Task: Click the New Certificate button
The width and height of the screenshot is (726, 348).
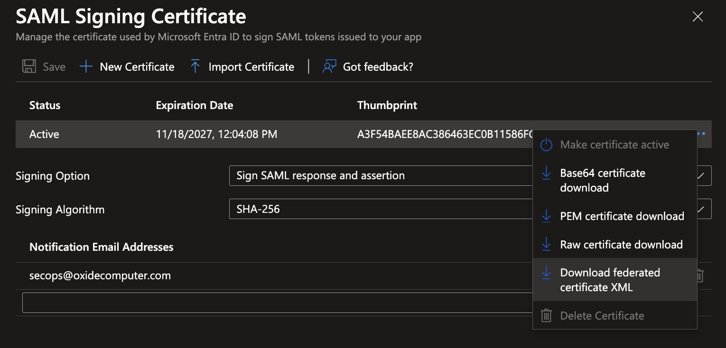Action: (x=137, y=67)
